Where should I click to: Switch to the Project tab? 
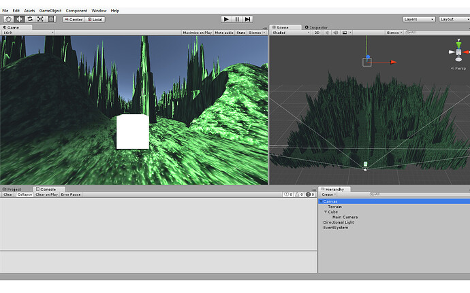pyautogui.click(x=14, y=189)
